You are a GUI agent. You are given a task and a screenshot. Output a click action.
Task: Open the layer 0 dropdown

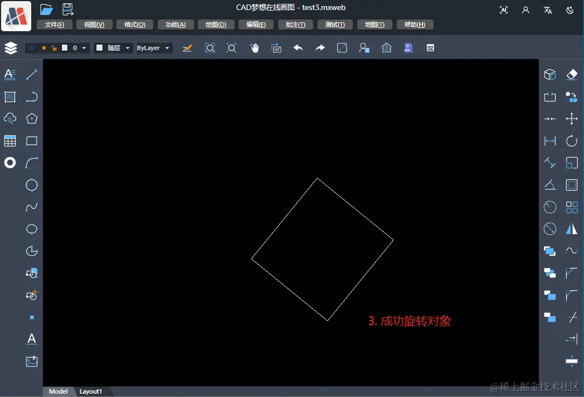tap(84, 48)
